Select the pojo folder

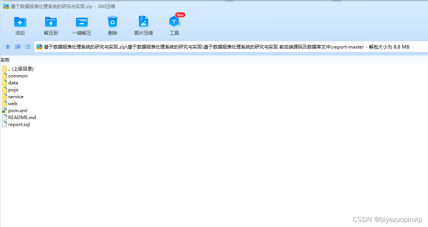click(13, 90)
